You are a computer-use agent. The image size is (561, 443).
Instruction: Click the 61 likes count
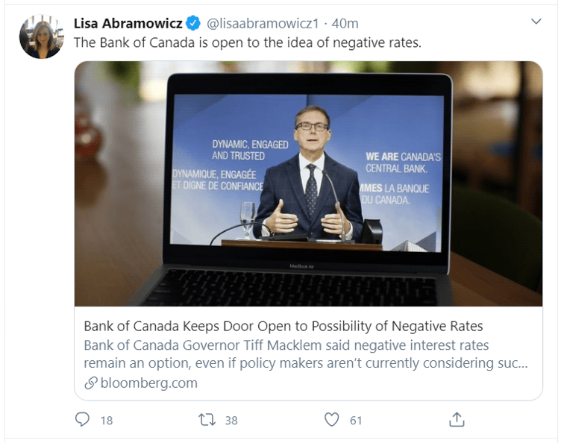pyautogui.click(x=356, y=421)
